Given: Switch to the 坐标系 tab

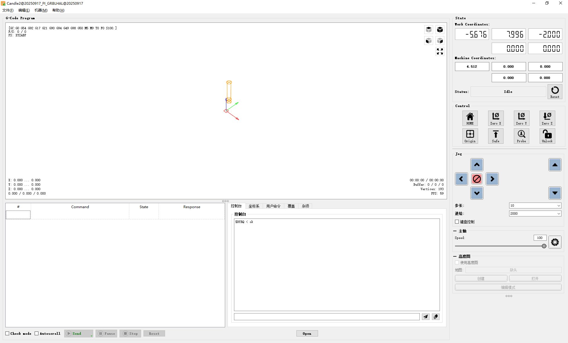Looking at the screenshot, I should pos(254,206).
